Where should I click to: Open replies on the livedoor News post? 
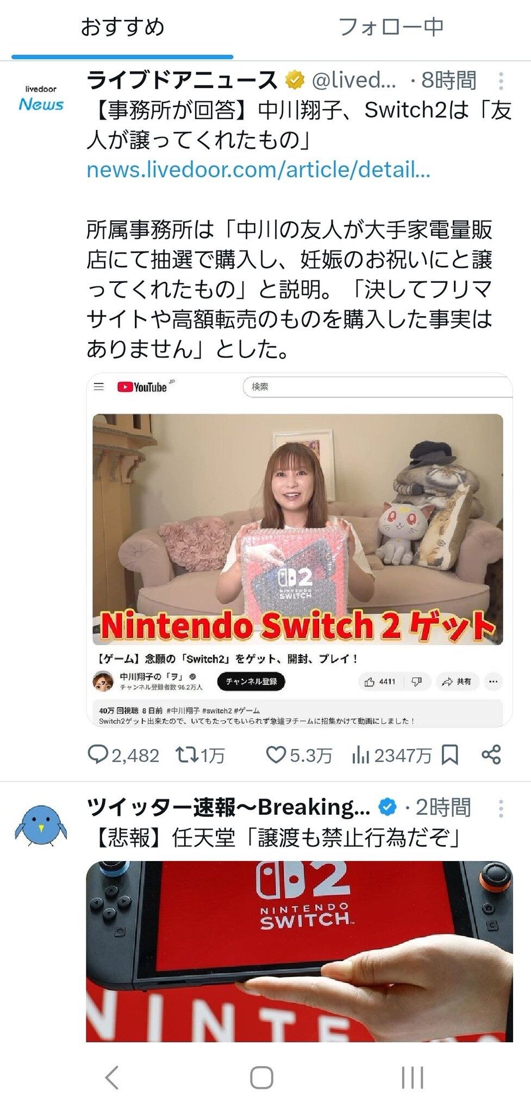click(x=123, y=755)
